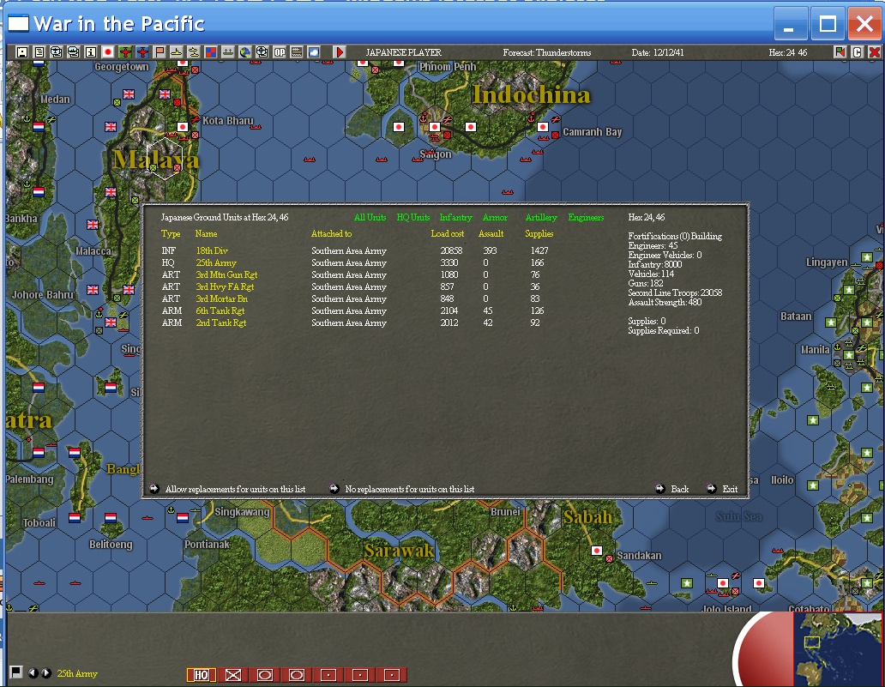
Task: Sort by the Assault column header
Action: coord(491,233)
